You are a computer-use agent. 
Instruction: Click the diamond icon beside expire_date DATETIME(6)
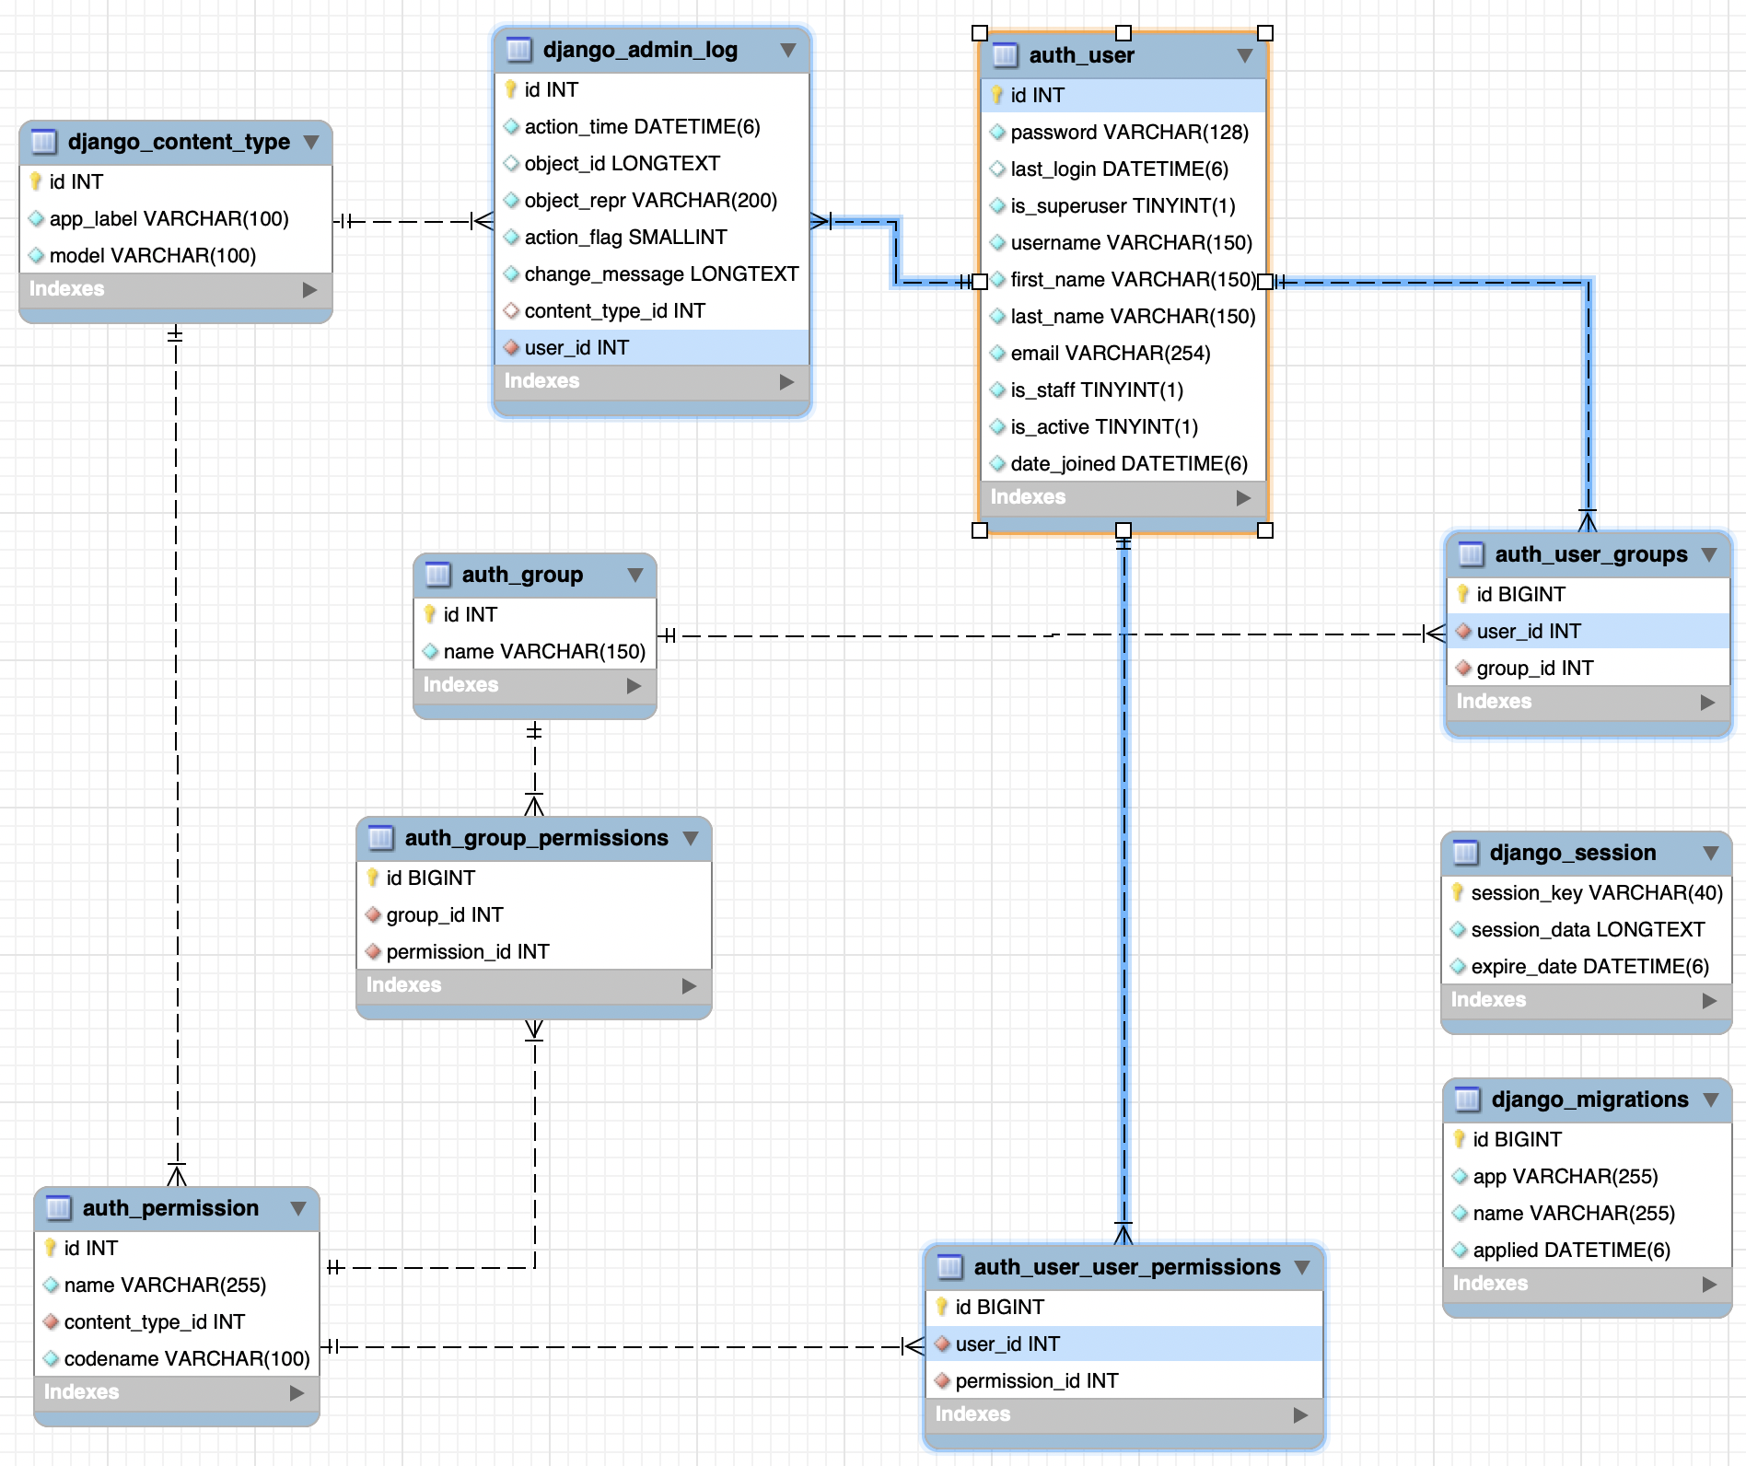click(x=1458, y=967)
